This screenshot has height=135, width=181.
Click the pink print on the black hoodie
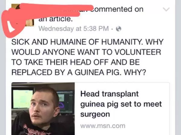coord(37,130)
